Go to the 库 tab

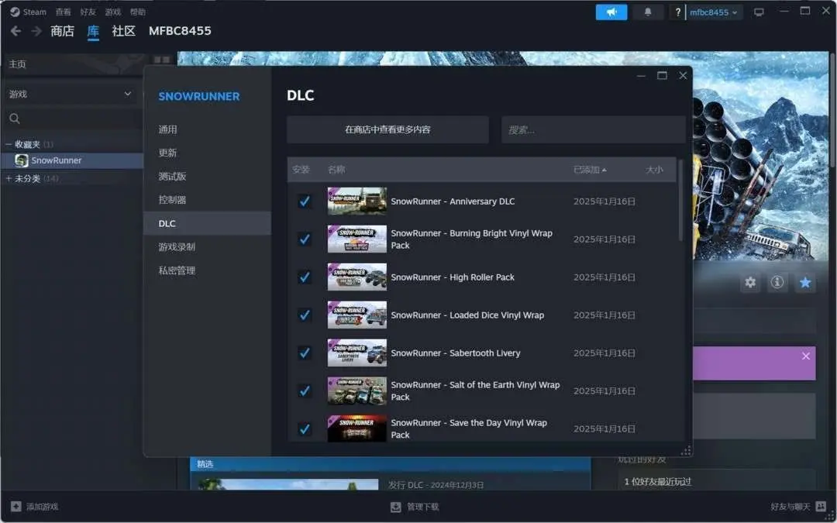pos(93,31)
